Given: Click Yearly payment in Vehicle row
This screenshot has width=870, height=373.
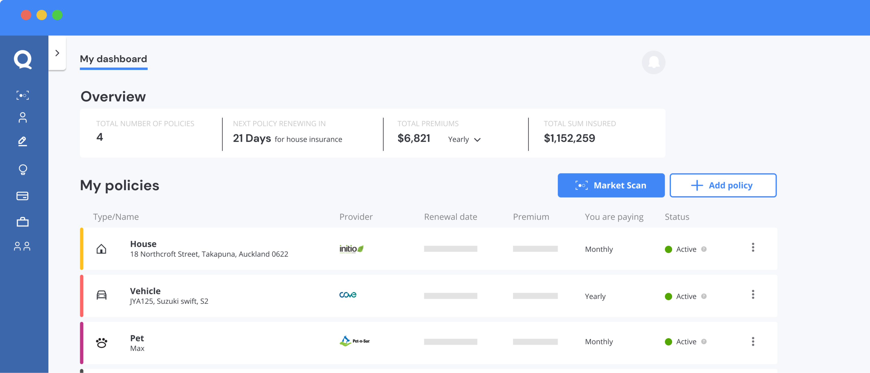Looking at the screenshot, I should click(x=595, y=296).
